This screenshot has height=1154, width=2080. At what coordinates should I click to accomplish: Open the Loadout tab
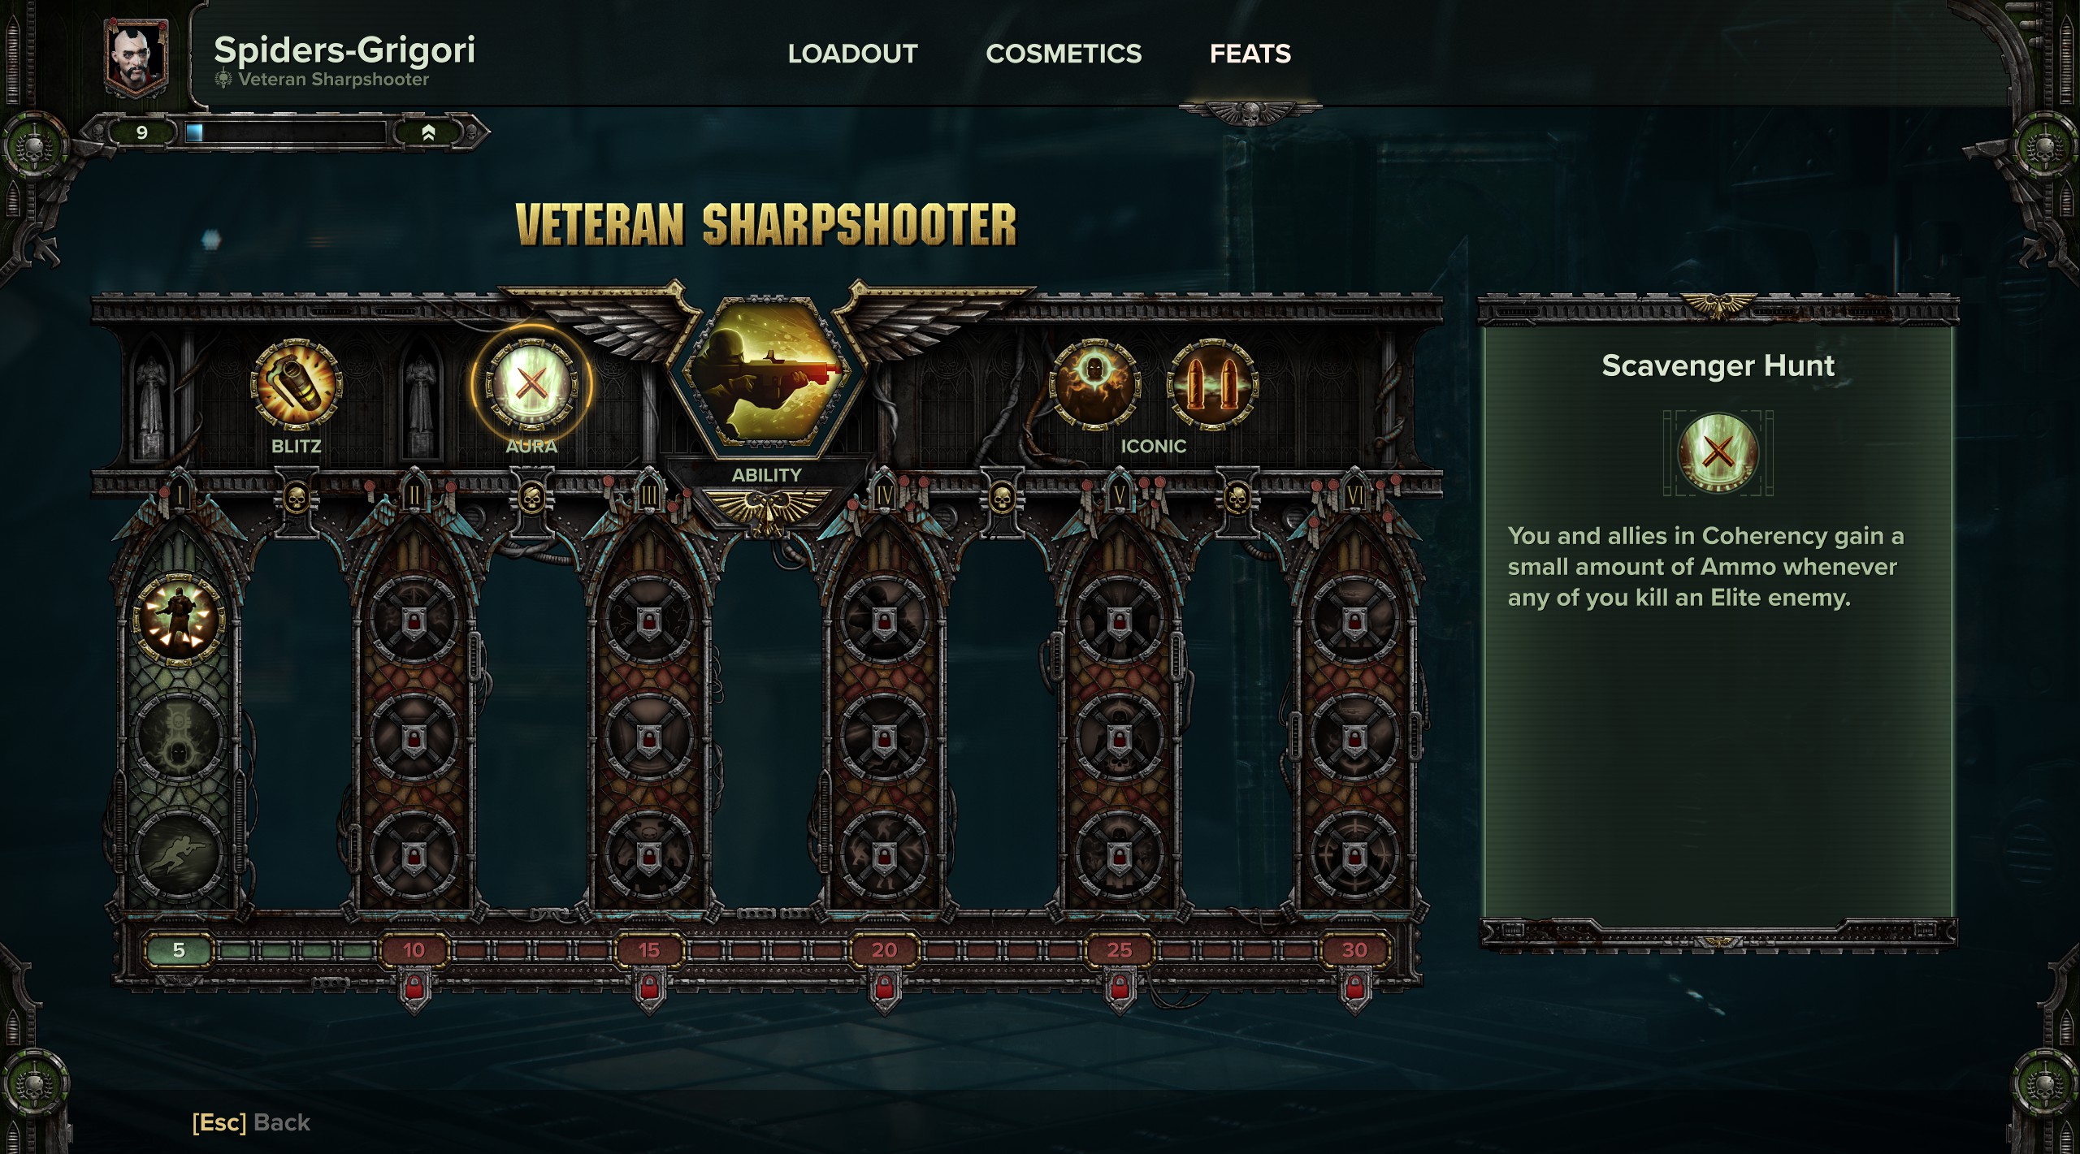(852, 54)
